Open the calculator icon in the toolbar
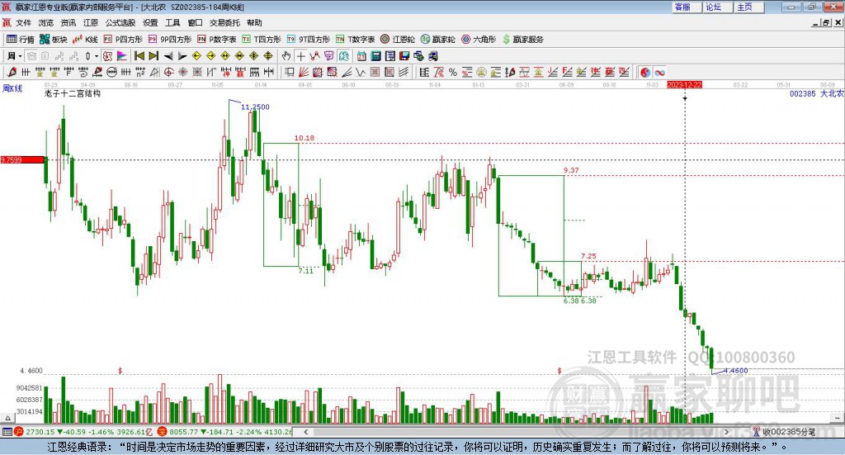845x455 pixels. pos(375,56)
